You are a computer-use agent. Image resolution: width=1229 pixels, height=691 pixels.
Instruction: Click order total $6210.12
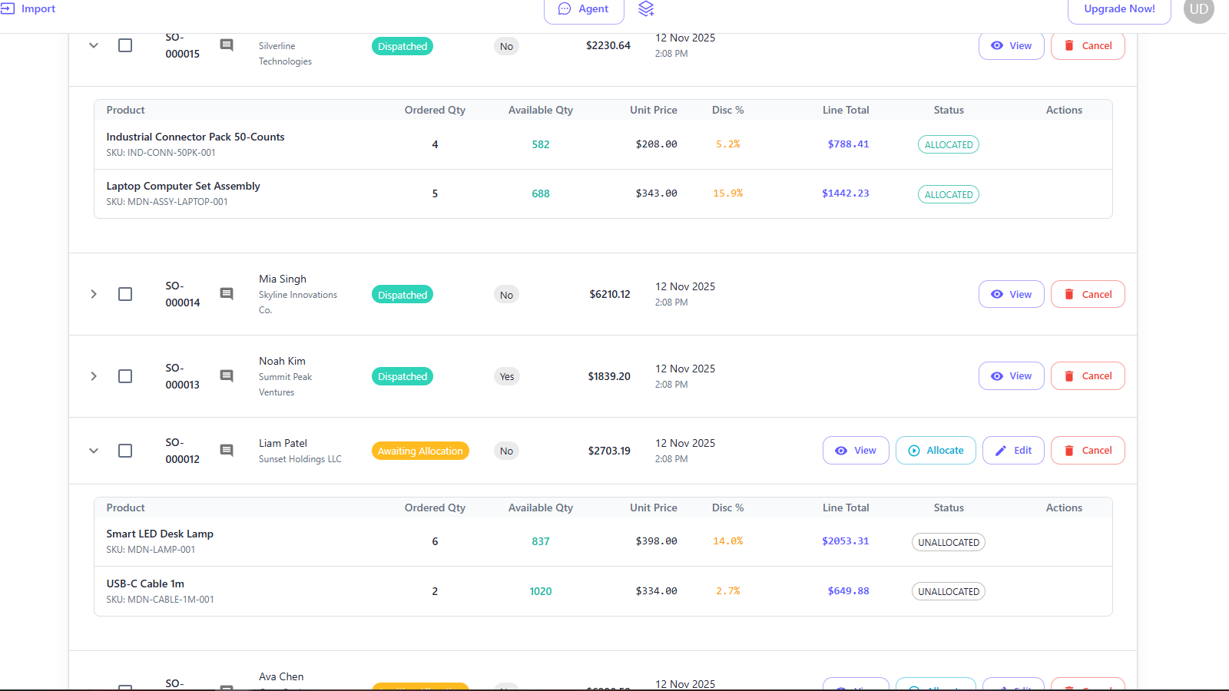click(x=610, y=294)
